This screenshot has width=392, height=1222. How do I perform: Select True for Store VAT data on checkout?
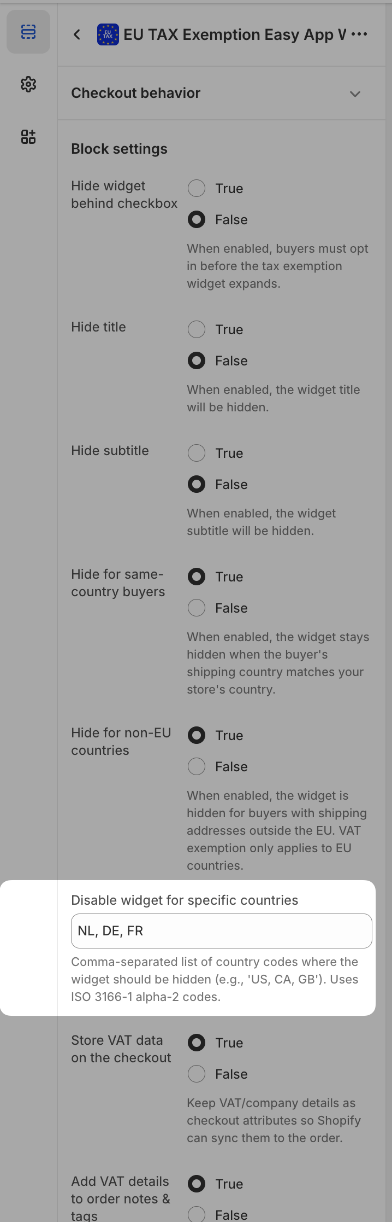[197, 1043]
